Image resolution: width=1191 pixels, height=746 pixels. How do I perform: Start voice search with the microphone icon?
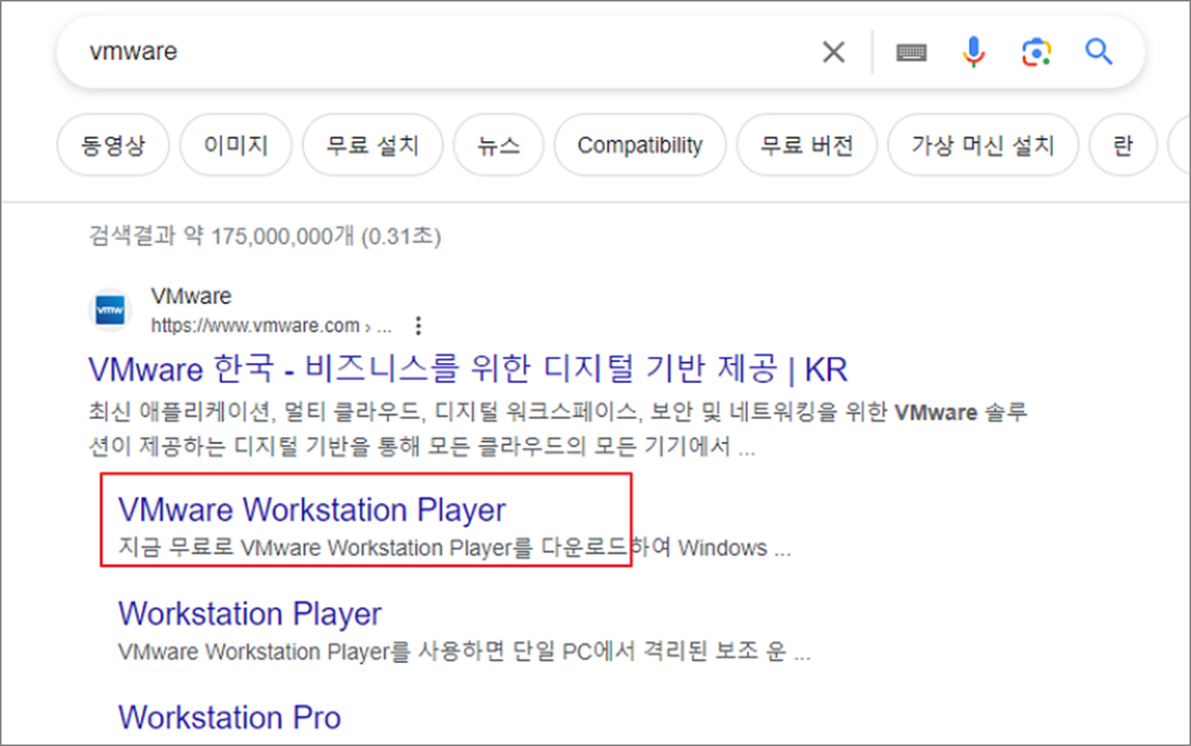coord(973,51)
